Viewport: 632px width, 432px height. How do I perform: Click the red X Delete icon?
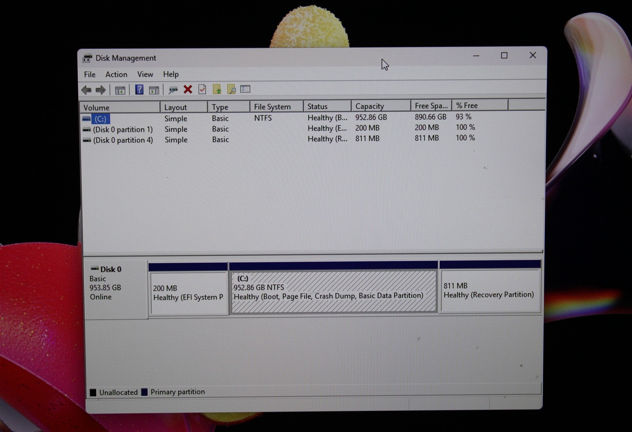[188, 89]
